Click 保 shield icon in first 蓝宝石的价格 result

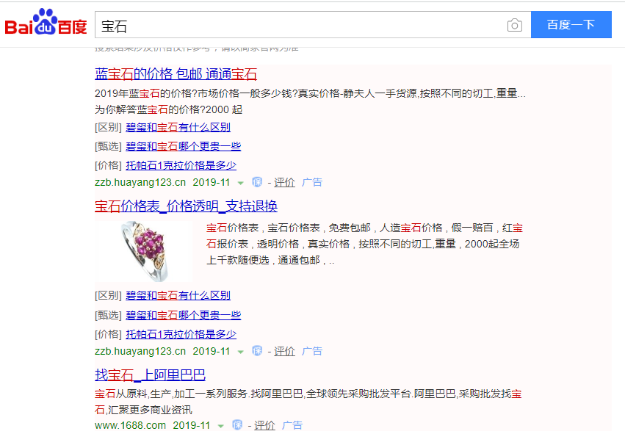pos(257,182)
